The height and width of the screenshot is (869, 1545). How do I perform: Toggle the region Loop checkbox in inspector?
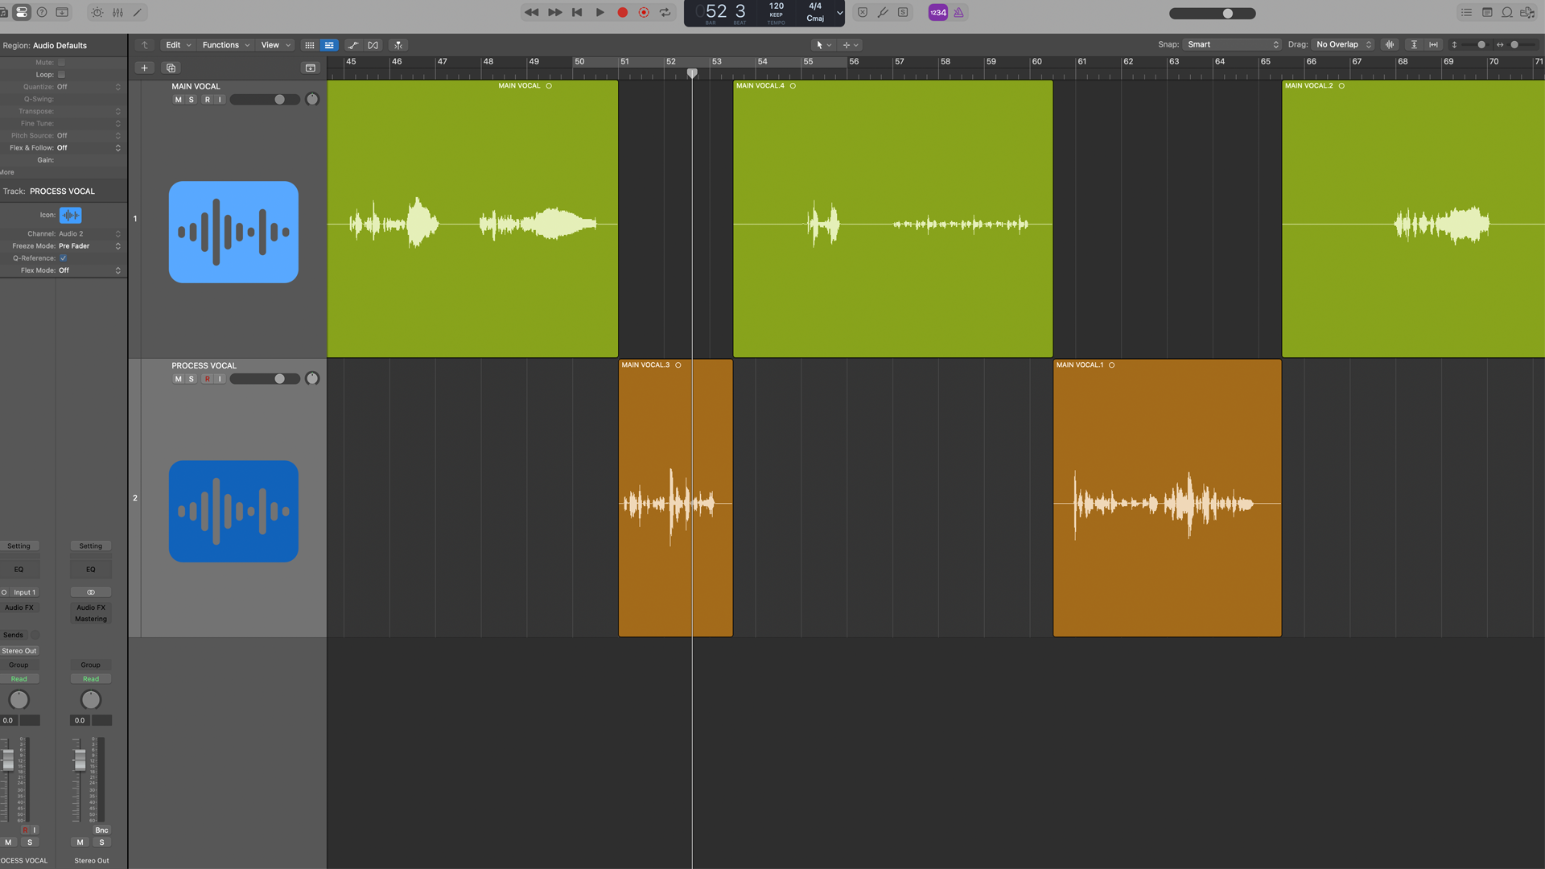point(61,74)
